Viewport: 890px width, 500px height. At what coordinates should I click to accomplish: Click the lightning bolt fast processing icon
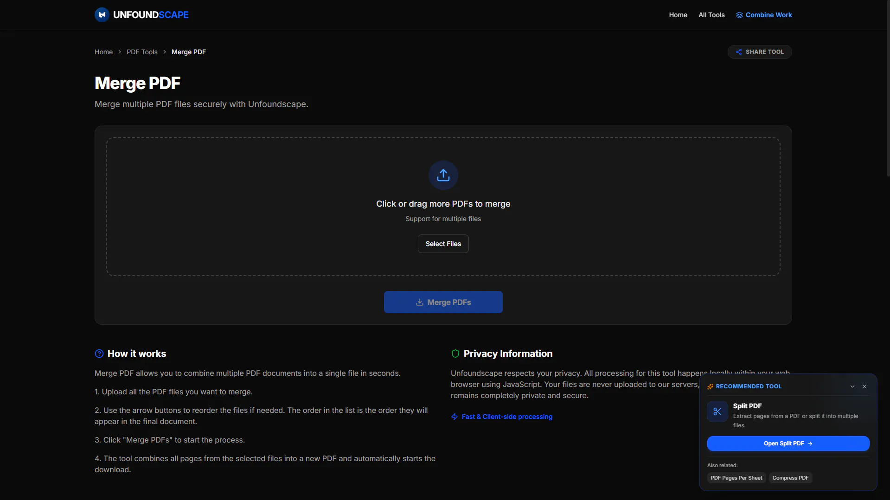tap(455, 417)
